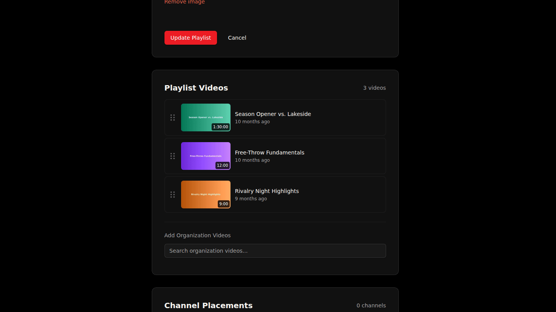The width and height of the screenshot is (556, 312).
Task: Open Rivalry Night Highlights thumbnail
Action: pos(206,195)
